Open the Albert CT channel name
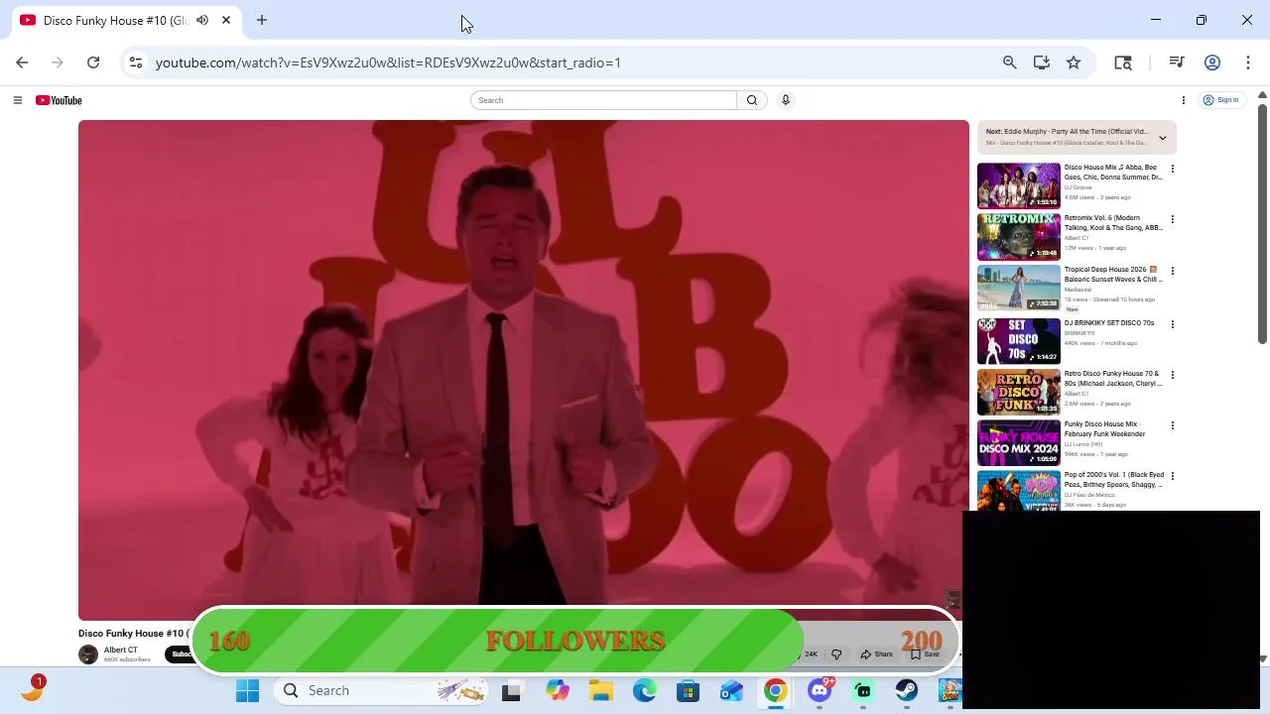Screen dimensions: 1270x714 (x=121, y=651)
